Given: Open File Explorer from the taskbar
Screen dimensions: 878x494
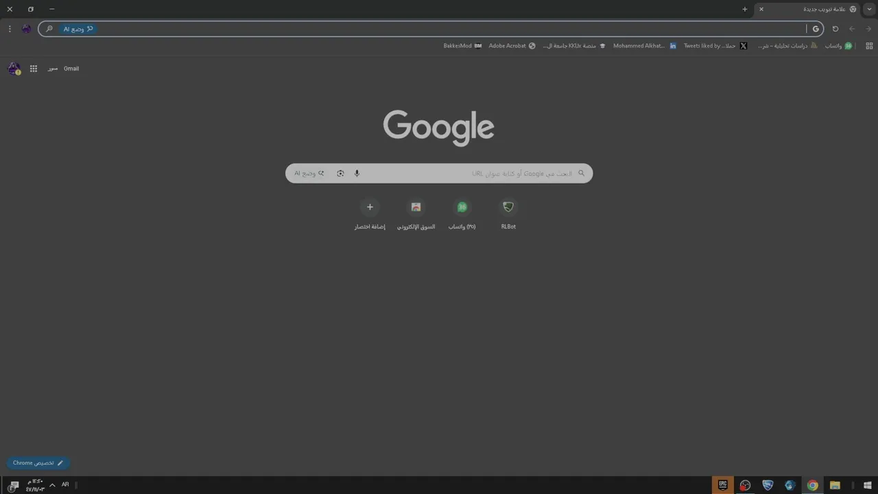Looking at the screenshot, I should coord(835,485).
